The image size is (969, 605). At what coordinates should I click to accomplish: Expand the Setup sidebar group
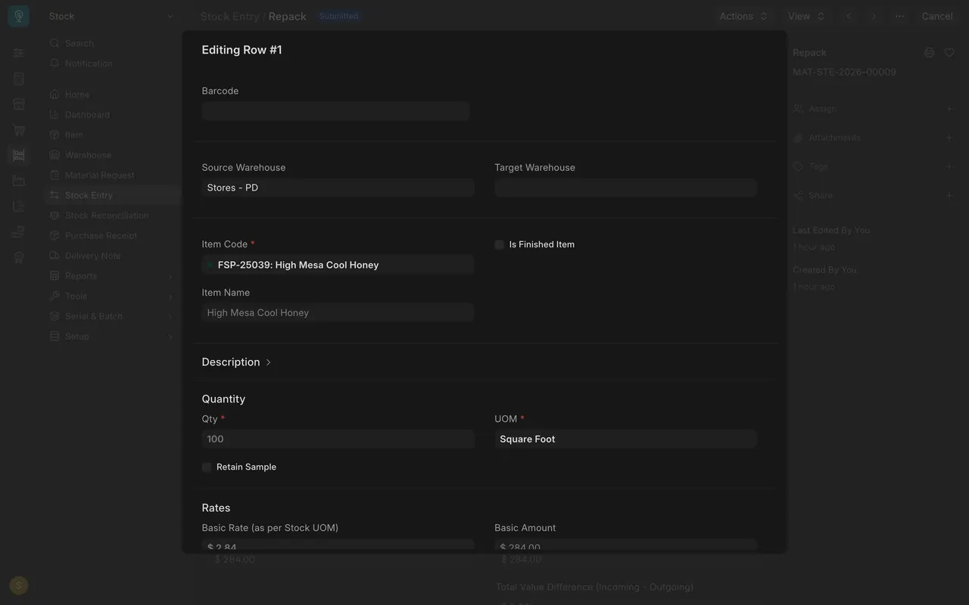pos(112,337)
